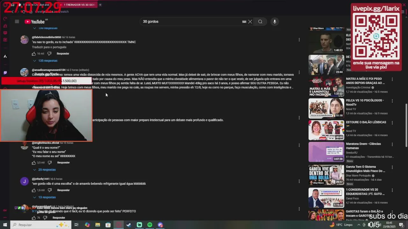Open options for 'MATOU A MÃE' video
The height and width of the screenshot is (229, 408).
point(392,79)
